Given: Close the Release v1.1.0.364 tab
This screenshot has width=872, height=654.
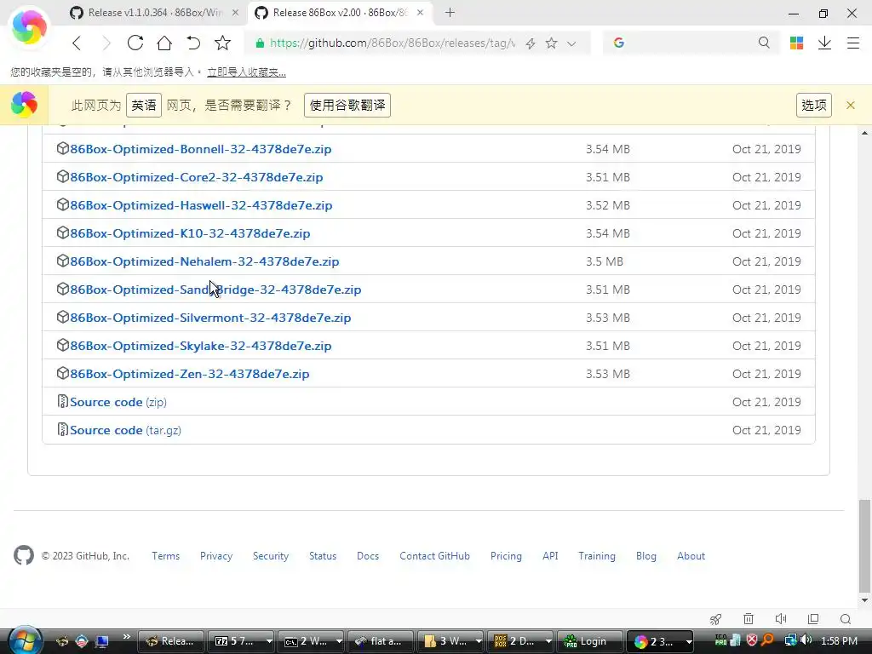Looking at the screenshot, I should pos(235,13).
